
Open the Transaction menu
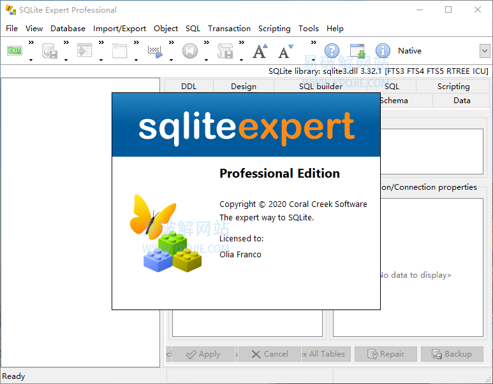click(229, 29)
